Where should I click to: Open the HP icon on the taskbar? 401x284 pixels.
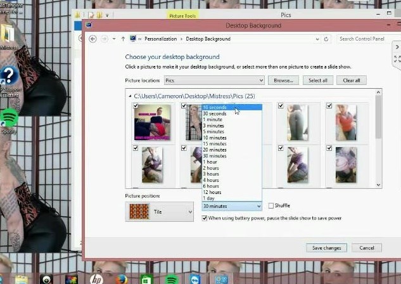pyautogui.click(x=96, y=279)
